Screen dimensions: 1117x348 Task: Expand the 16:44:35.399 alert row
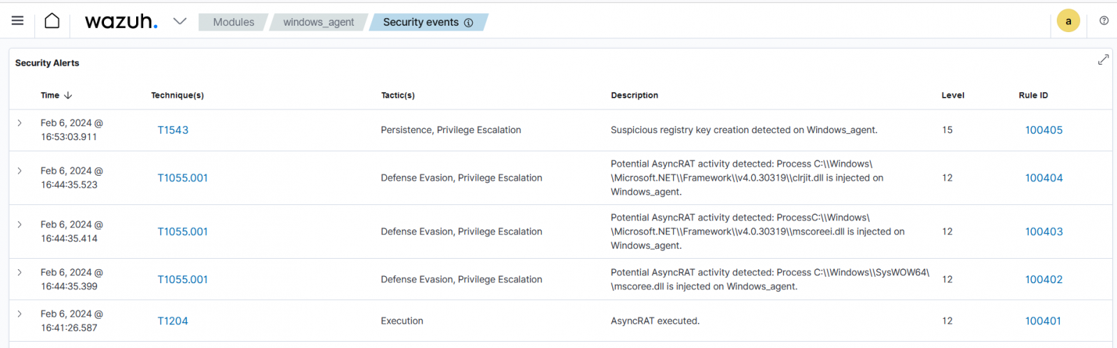20,273
